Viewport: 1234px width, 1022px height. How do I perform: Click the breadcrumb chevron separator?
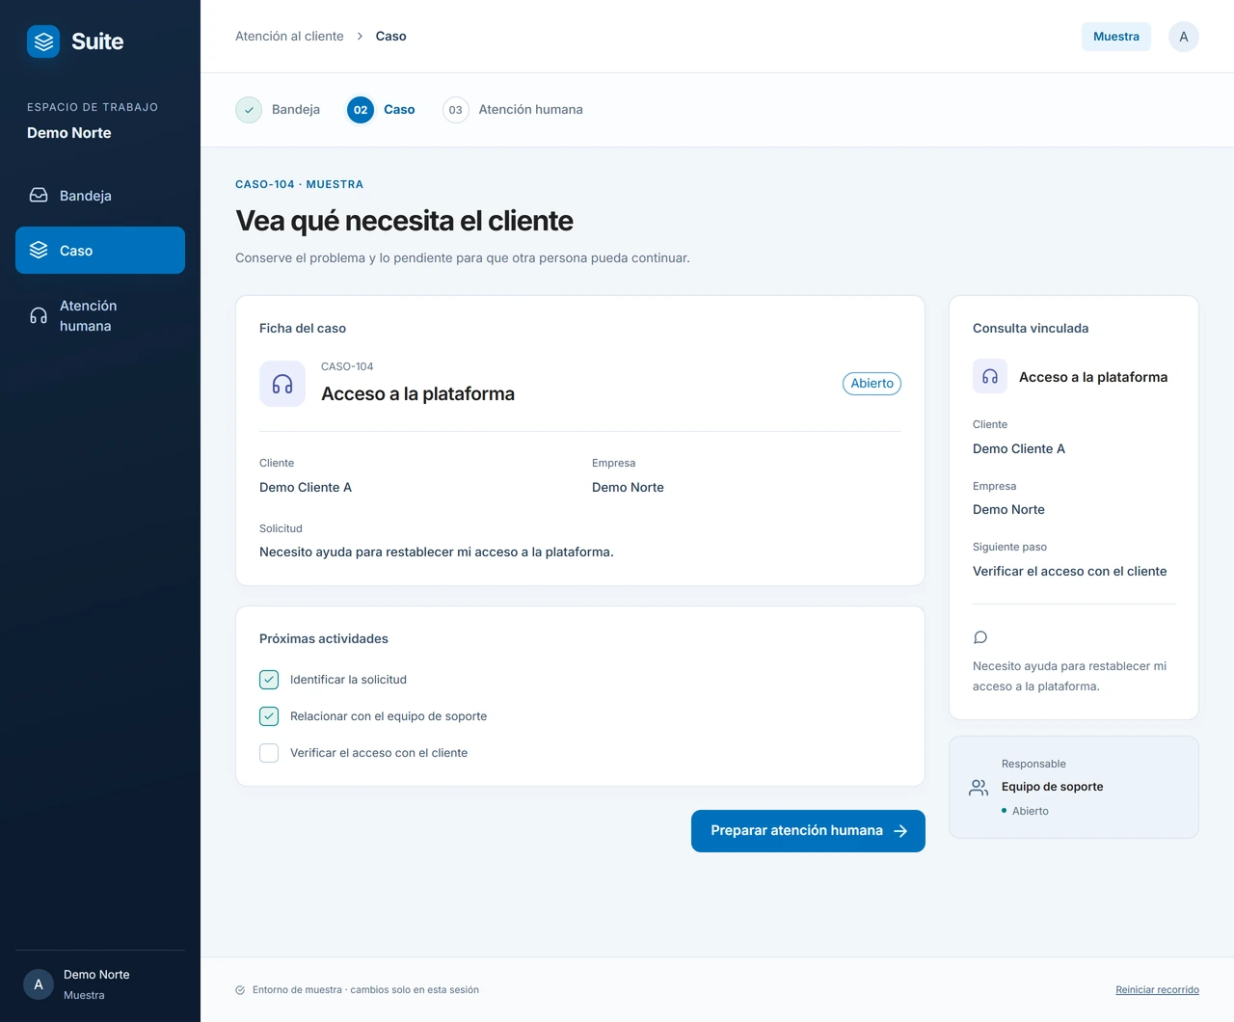tap(360, 37)
